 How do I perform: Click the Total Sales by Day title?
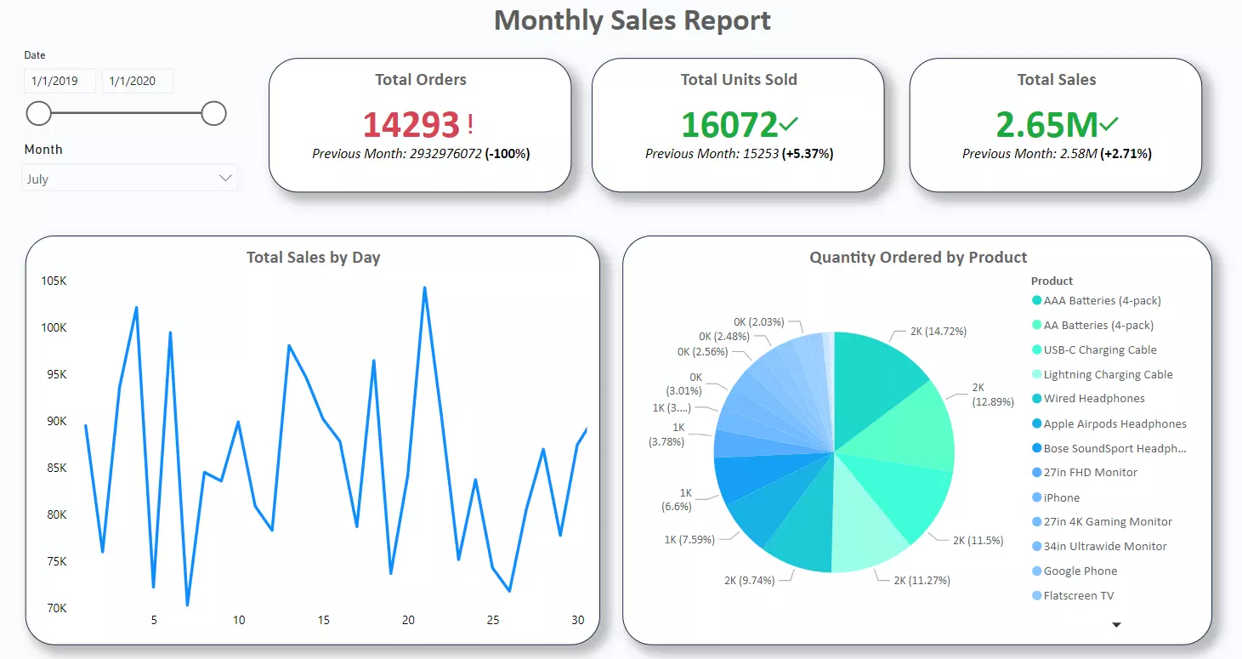pos(313,258)
